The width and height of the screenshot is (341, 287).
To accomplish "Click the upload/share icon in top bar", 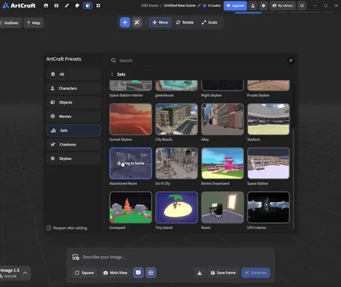I will coord(253,6).
